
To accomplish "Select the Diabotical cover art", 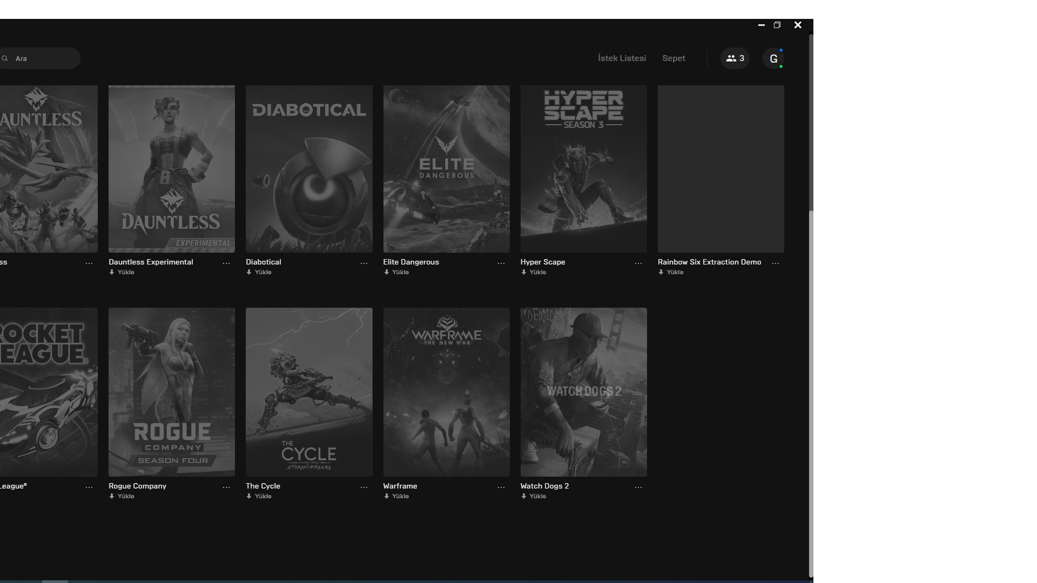I will click(x=309, y=168).
